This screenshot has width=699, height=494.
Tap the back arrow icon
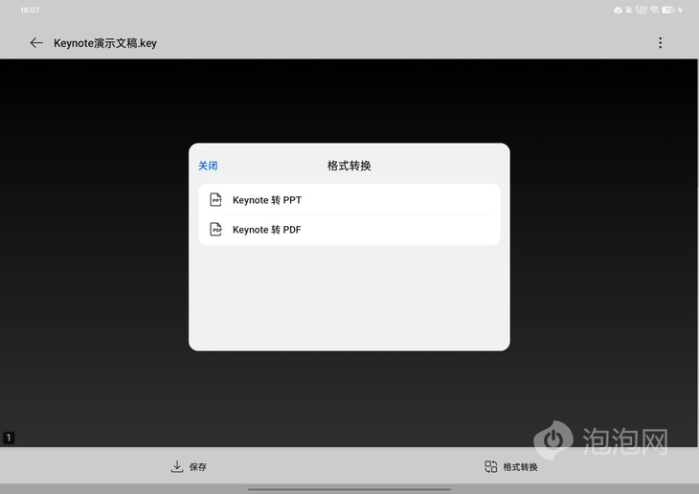[36, 43]
